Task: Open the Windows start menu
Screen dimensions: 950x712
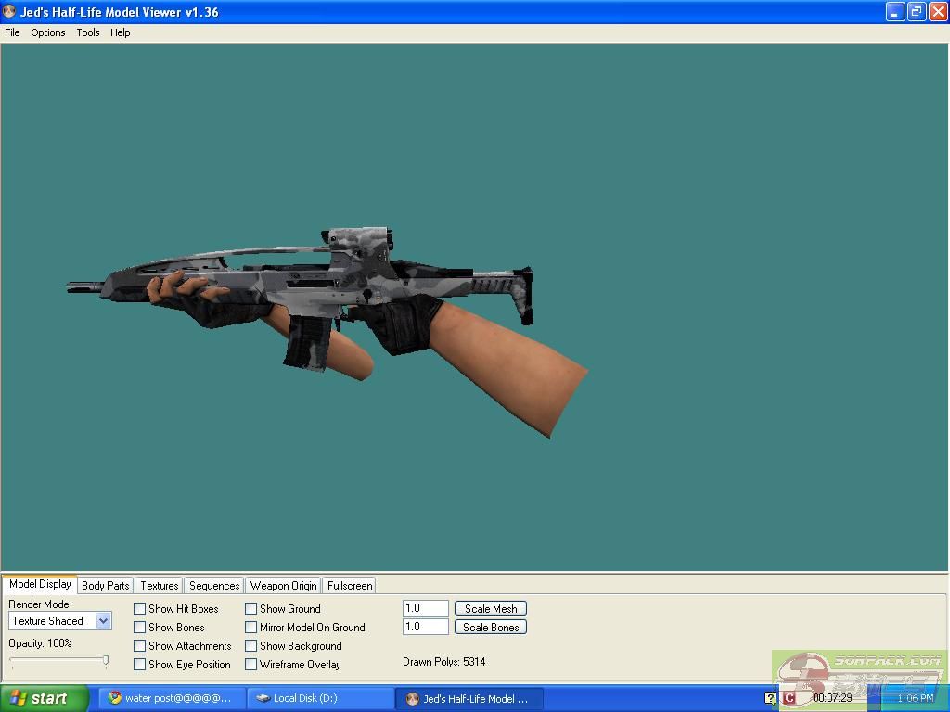Action: pos(45,698)
